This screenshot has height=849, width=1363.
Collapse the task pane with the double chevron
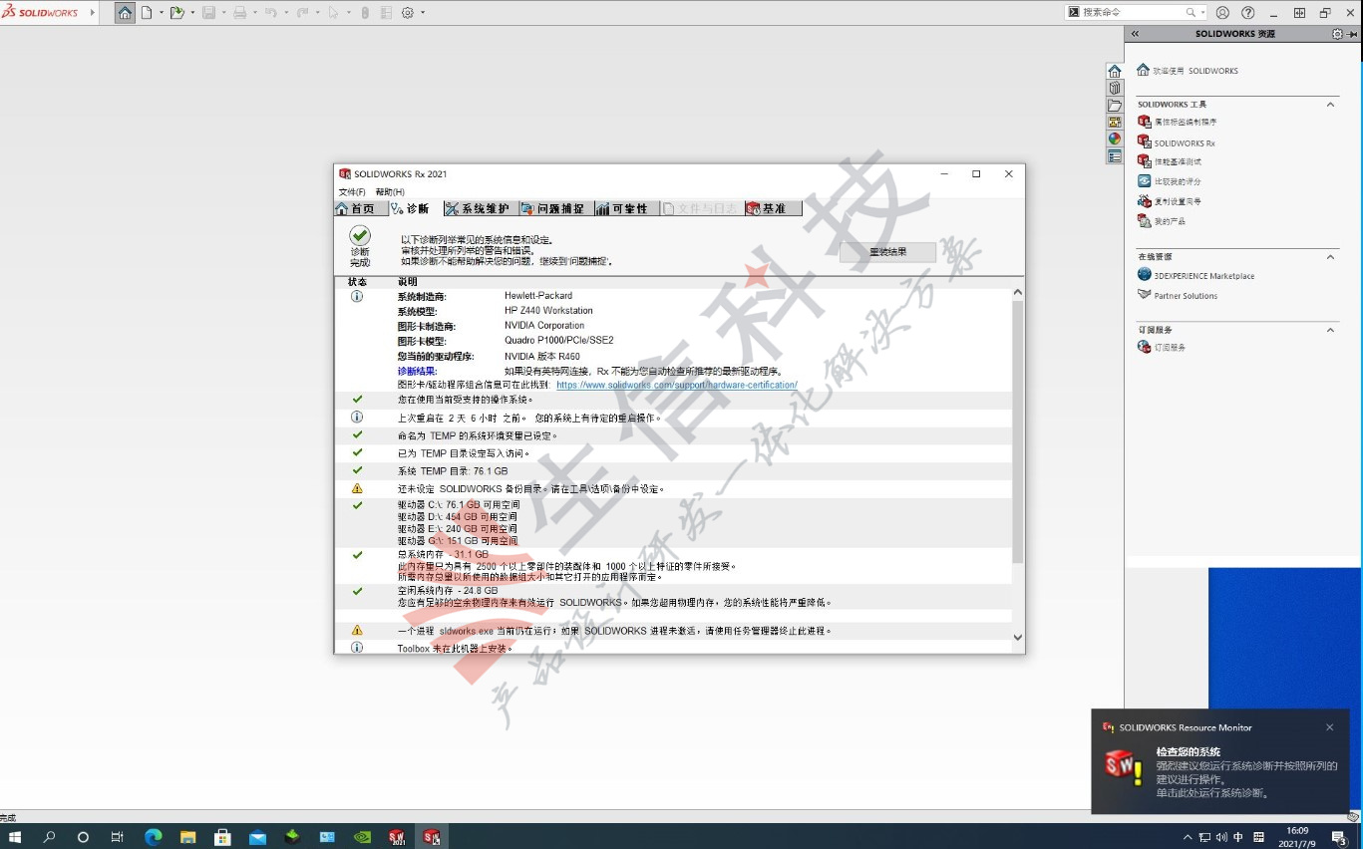coord(1135,34)
